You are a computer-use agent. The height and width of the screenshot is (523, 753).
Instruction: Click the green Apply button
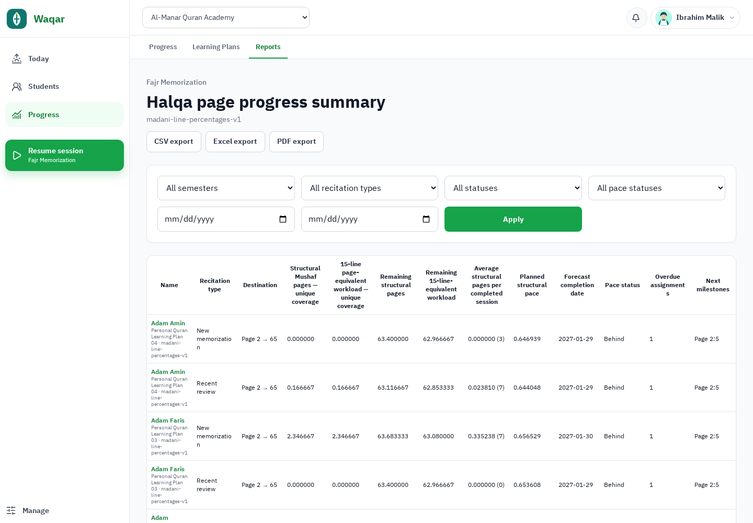pos(513,219)
